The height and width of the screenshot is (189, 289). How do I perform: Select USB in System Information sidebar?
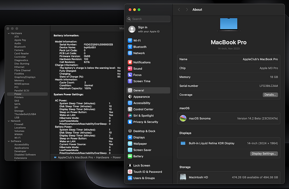click(x=16, y=117)
